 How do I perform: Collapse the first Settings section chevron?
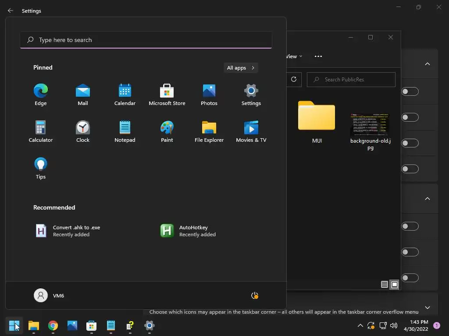(x=427, y=64)
